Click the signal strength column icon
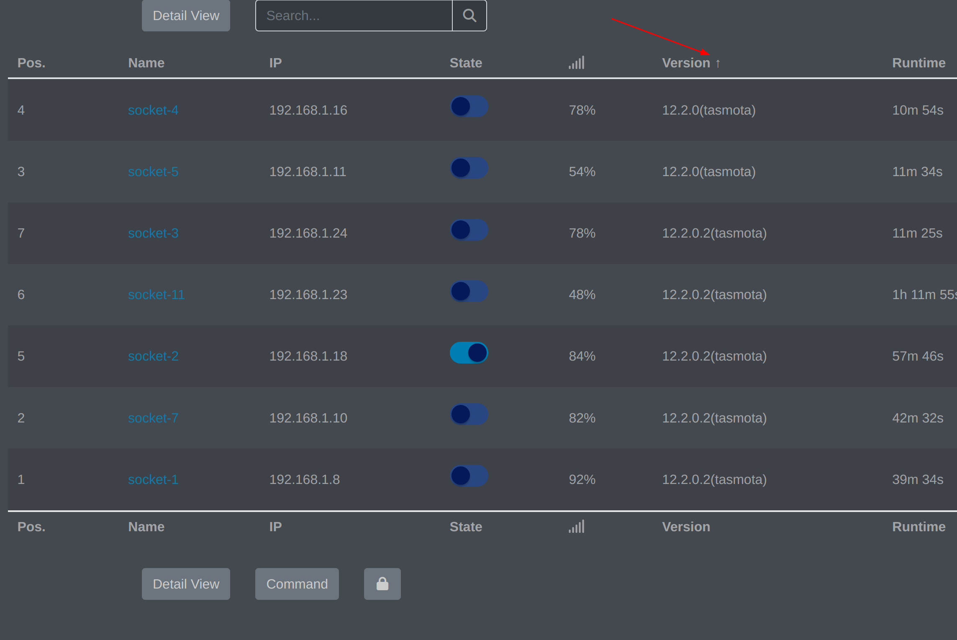 click(576, 62)
